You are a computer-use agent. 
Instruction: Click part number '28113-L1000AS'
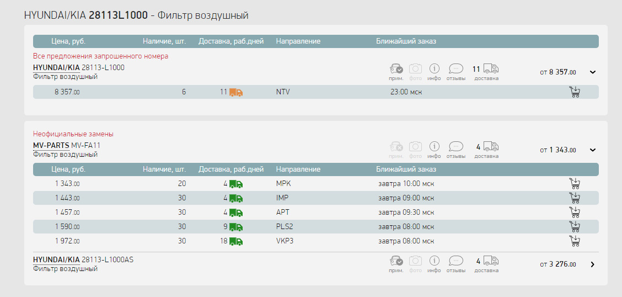[108, 259]
